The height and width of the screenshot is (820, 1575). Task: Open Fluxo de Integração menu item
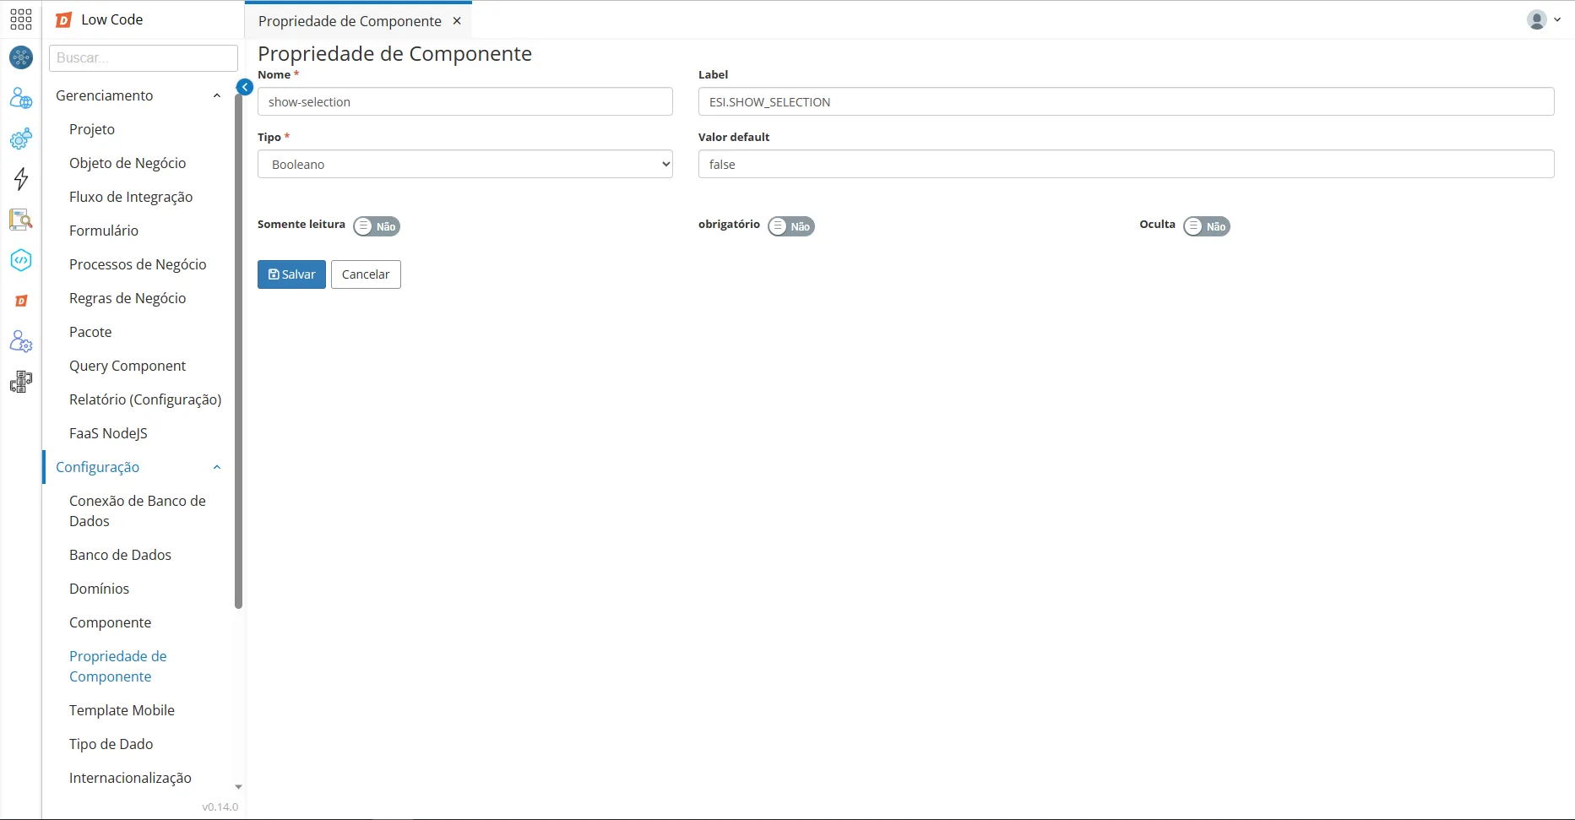[131, 197]
